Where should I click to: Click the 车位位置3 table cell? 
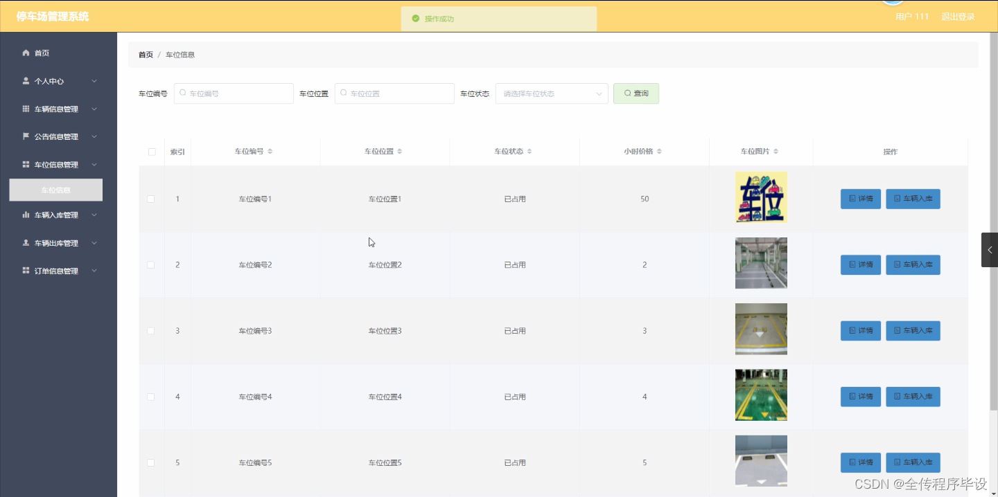(385, 331)
